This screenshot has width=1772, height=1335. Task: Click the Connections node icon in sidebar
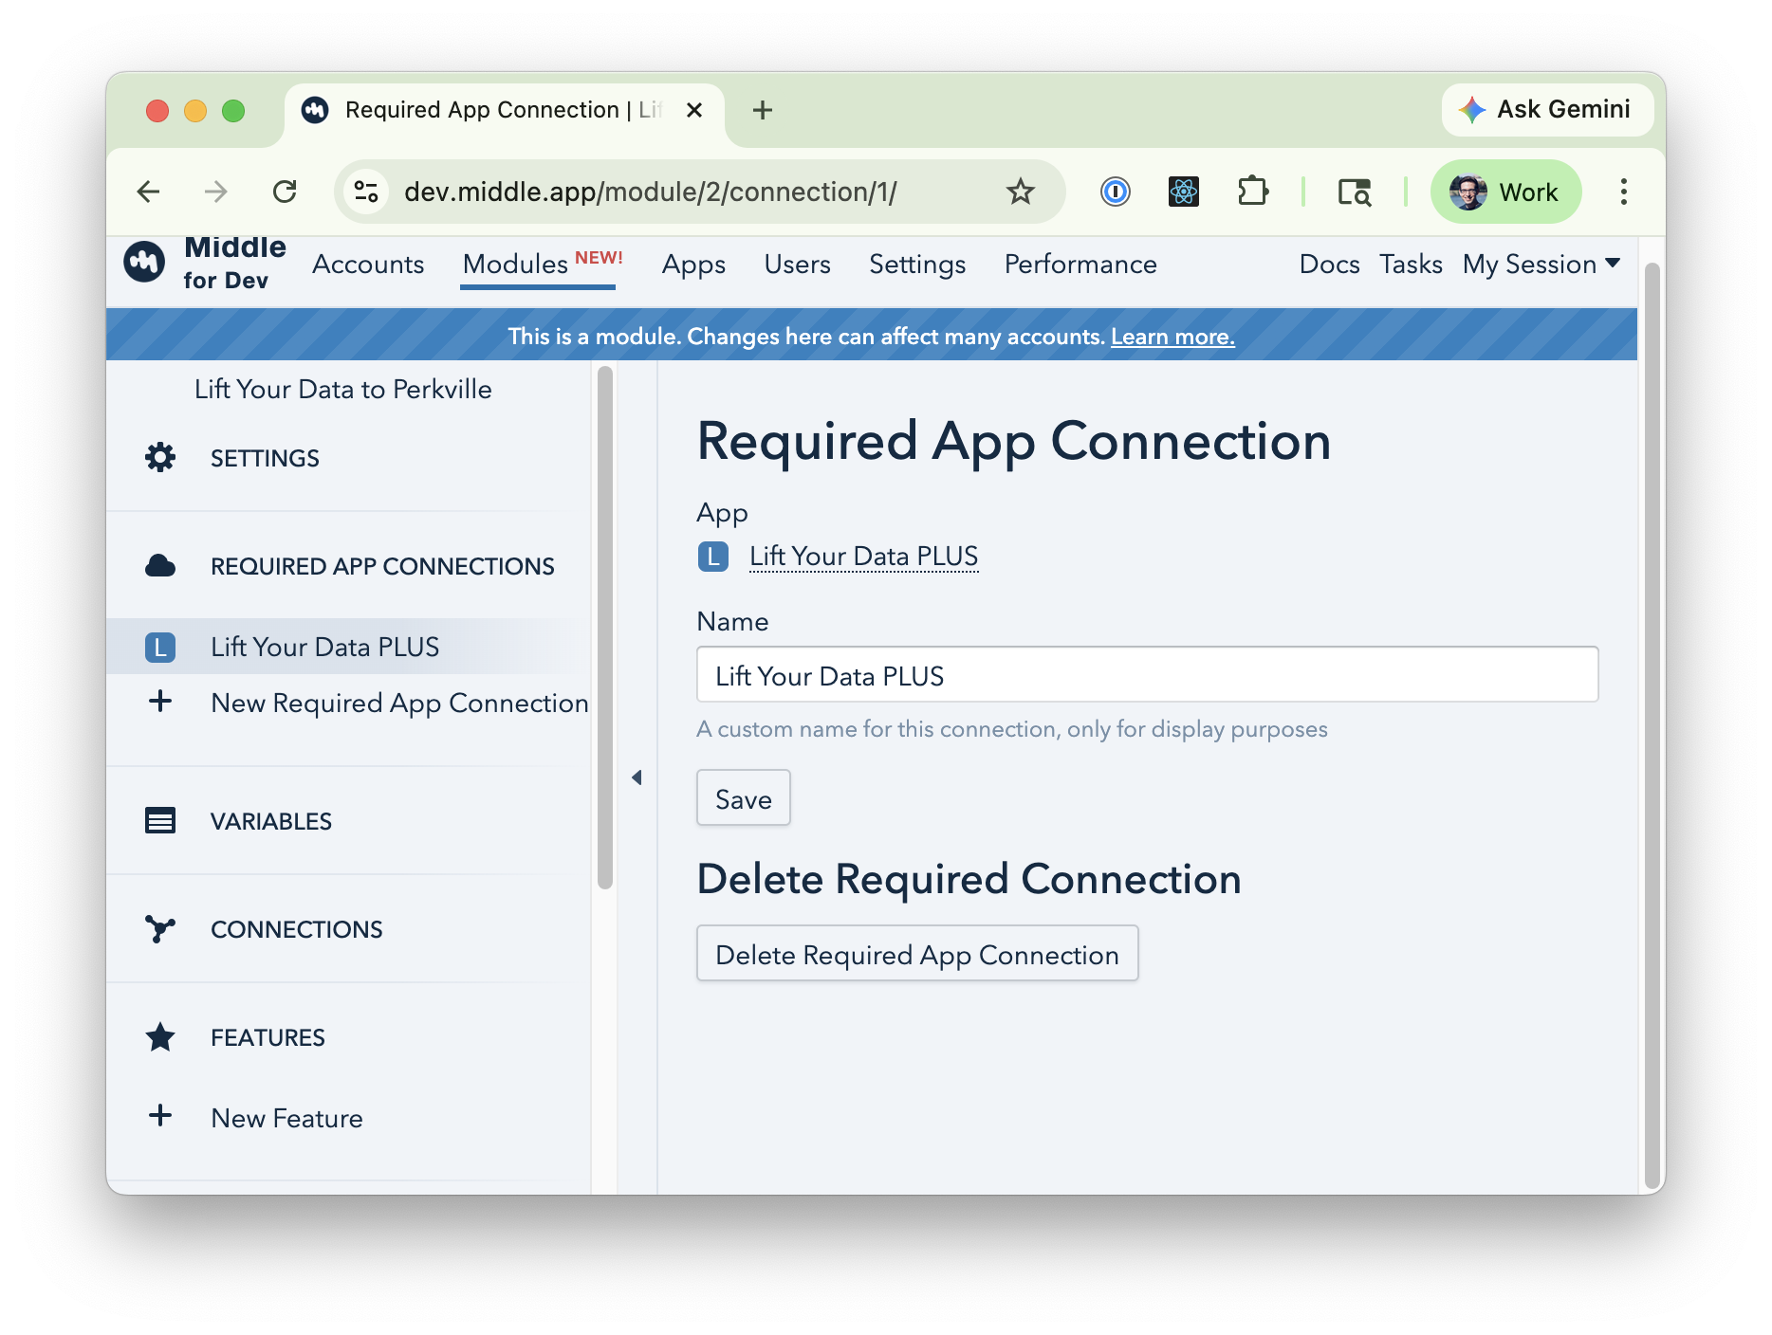pyautogui.click(x=160, y=929)
